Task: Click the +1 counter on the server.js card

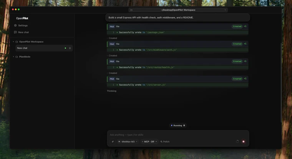Action: coord(245,79)
